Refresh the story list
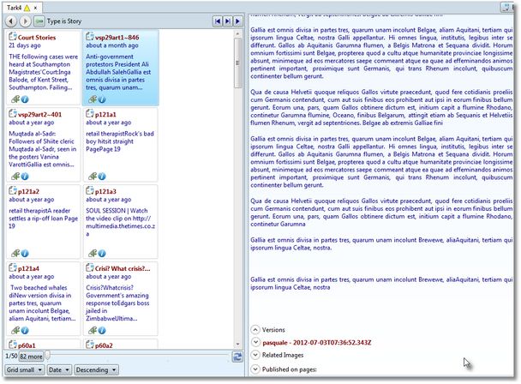 pyautogui.click(x=237, y=357)
